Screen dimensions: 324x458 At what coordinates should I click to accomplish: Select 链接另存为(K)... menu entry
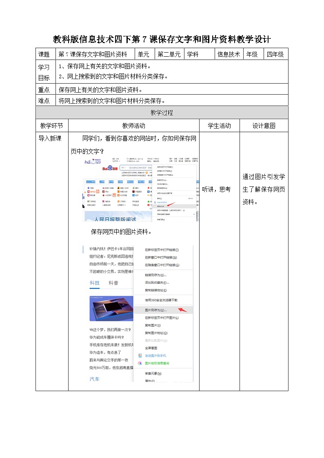[156, 275]
